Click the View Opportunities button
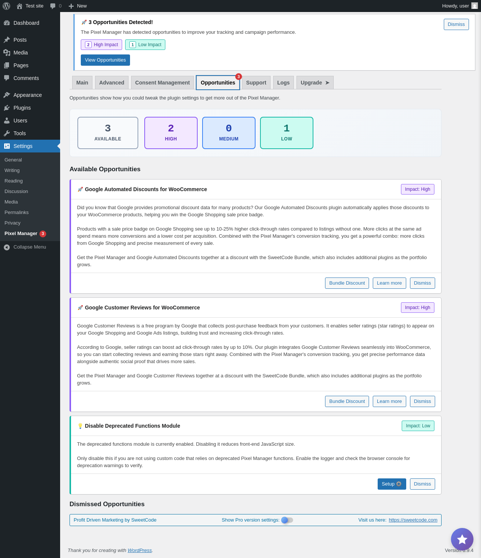Image resolution: width=481 pixels, height=558 pixels. (105, 60)
